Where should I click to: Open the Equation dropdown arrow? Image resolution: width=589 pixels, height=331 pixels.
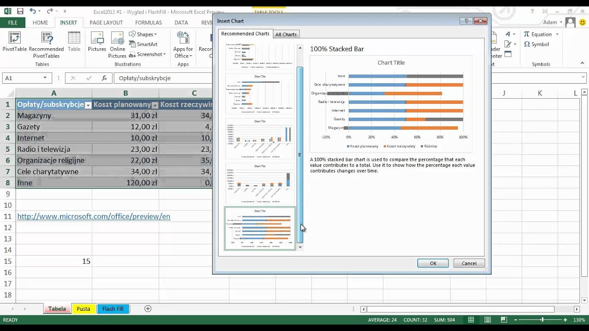pos(557,34)
